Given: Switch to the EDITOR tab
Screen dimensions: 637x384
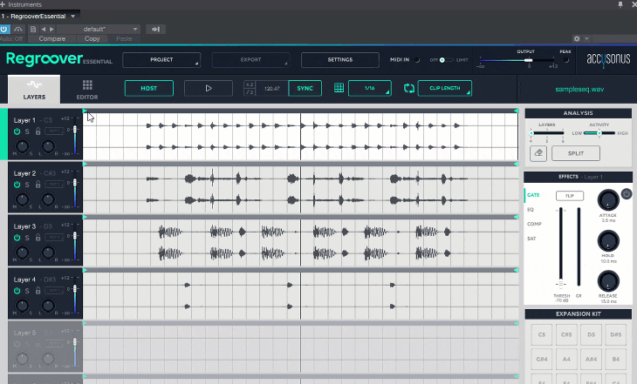Looking at the screenshot, I should pos(87,89).
